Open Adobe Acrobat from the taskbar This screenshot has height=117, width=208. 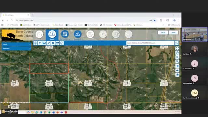tap(66, 112)
